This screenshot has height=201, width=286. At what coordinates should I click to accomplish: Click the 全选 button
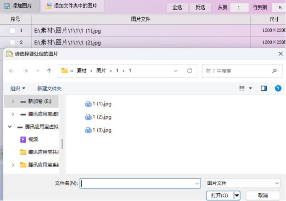pos(177,7)
